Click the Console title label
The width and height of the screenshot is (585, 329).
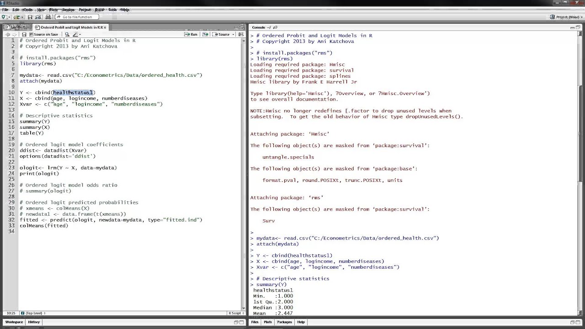(x=258, y=27)
